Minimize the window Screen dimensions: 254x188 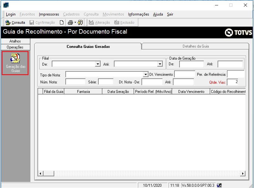click(x=216, y=5)
